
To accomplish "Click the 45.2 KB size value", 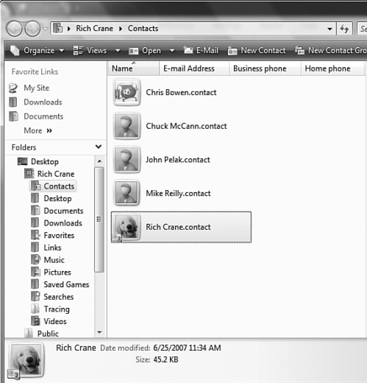I will tap(165, 359).
